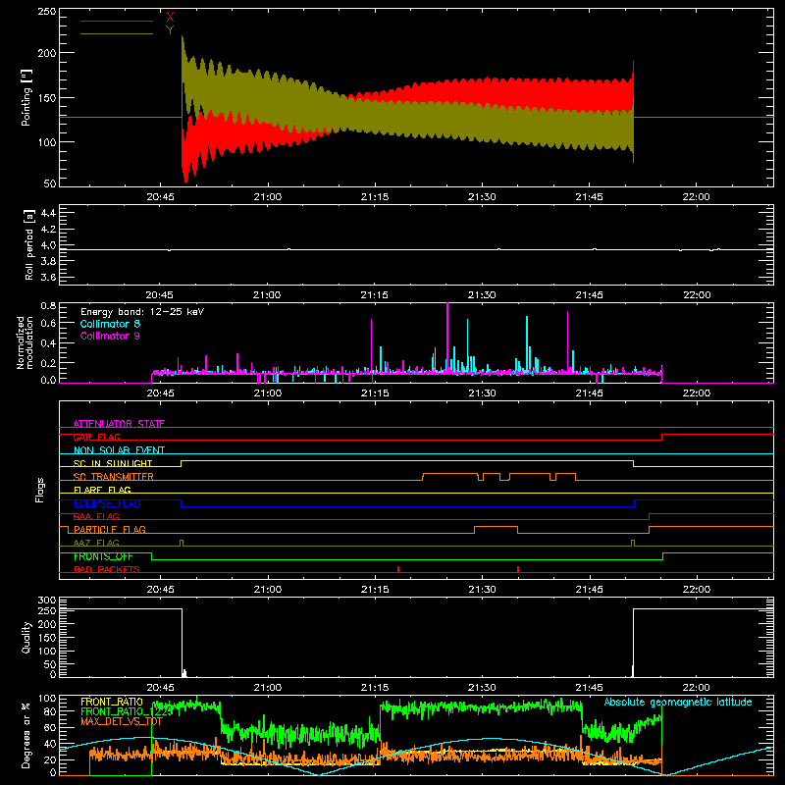Click the red X legend line
The width and height of the screenshot is (785, 785).
pos(117,21)
